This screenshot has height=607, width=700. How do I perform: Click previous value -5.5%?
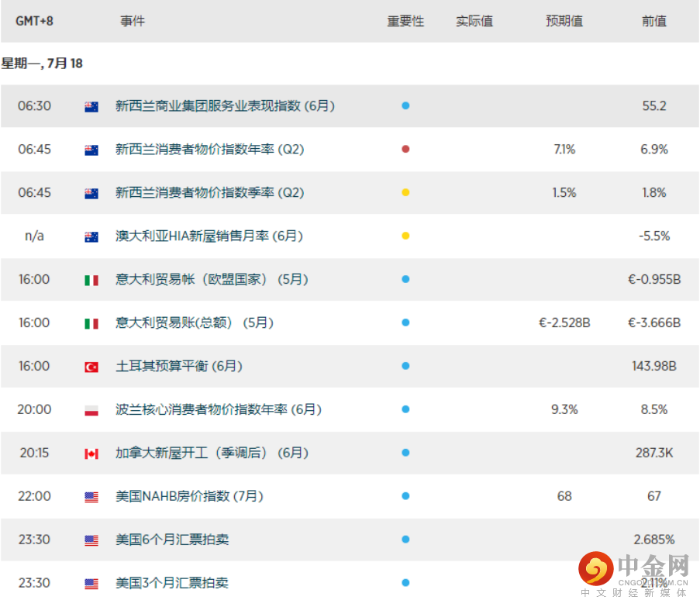pyautogui.click(x=654, y=236)
